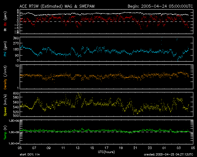197x157 pixels.
Task: Click the start DOY: 114 text
Action: [x=30, y=155]
